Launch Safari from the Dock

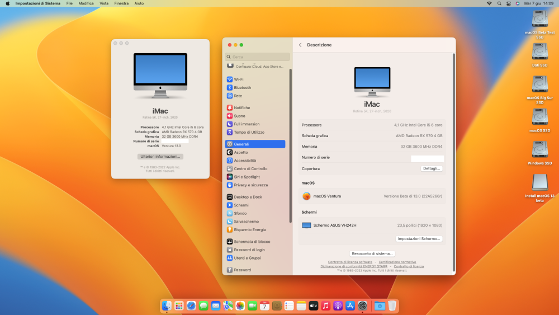191,305
